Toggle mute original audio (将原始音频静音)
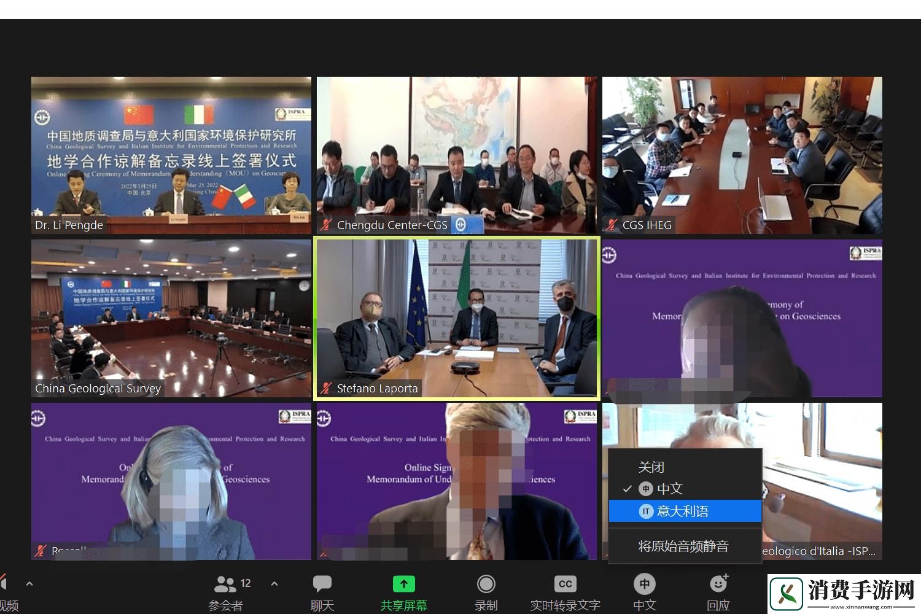This screenshot has width=921, height=614. point(683,546)
